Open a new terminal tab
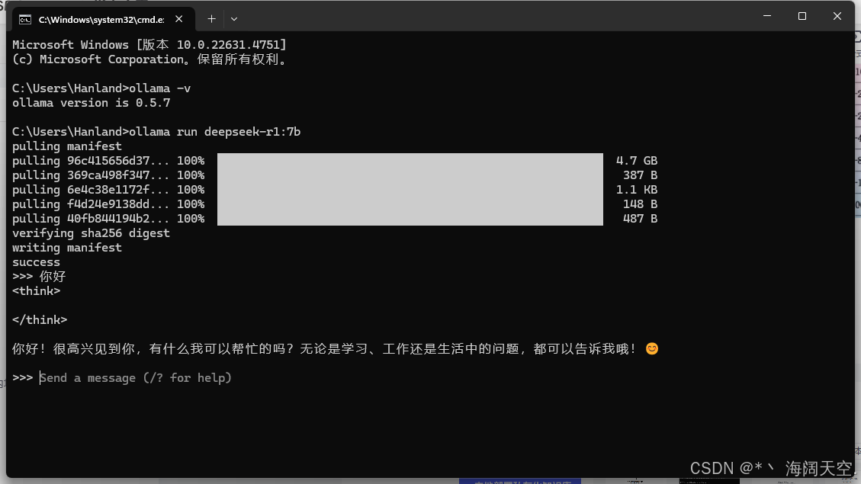The image size is (861, 484). click(x=211, y=18)
